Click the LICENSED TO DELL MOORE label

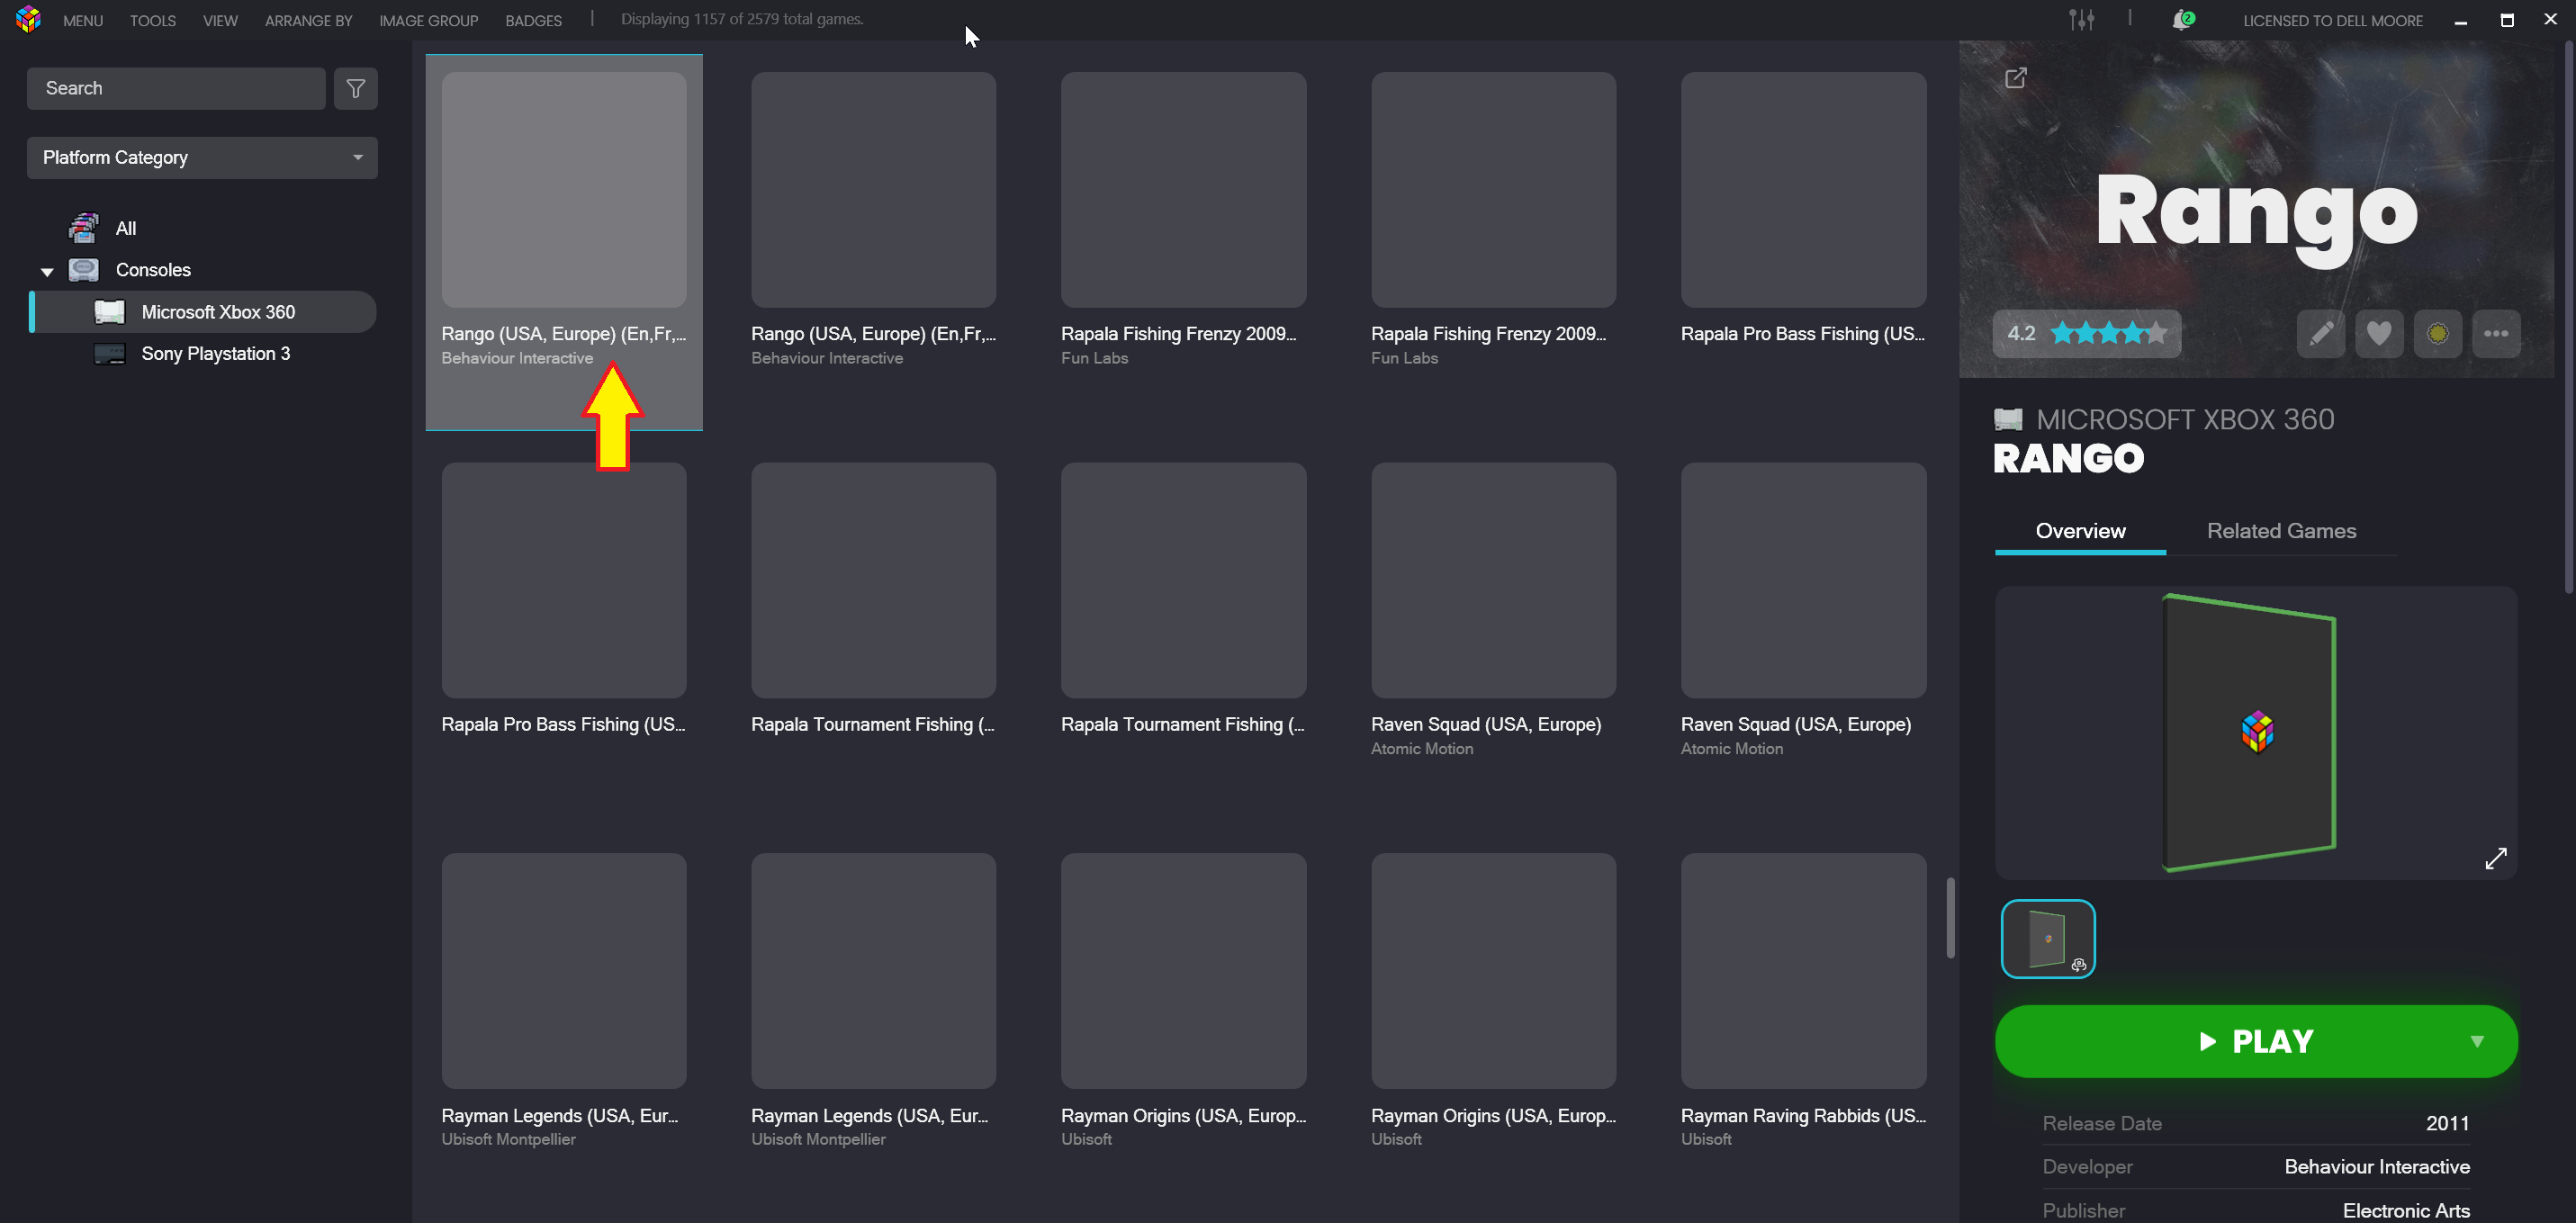point(2332,20)
